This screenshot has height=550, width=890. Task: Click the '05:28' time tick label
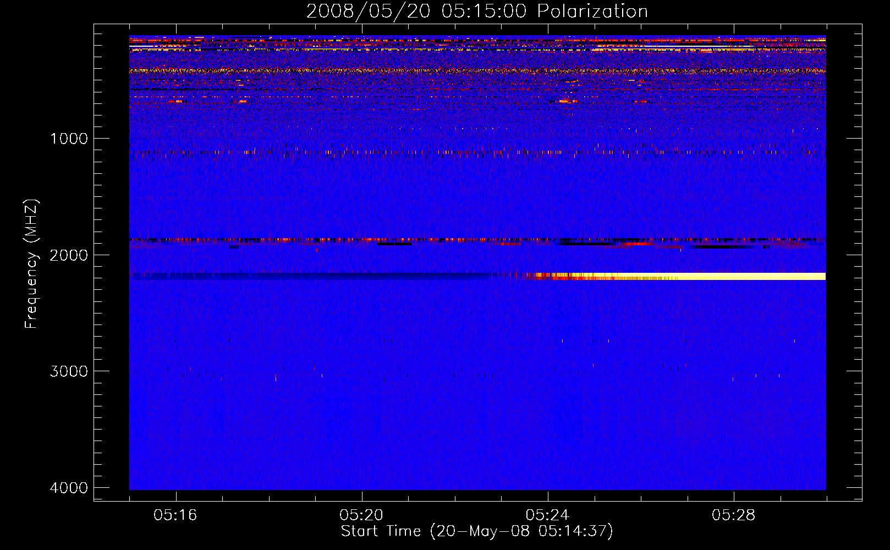733,515
